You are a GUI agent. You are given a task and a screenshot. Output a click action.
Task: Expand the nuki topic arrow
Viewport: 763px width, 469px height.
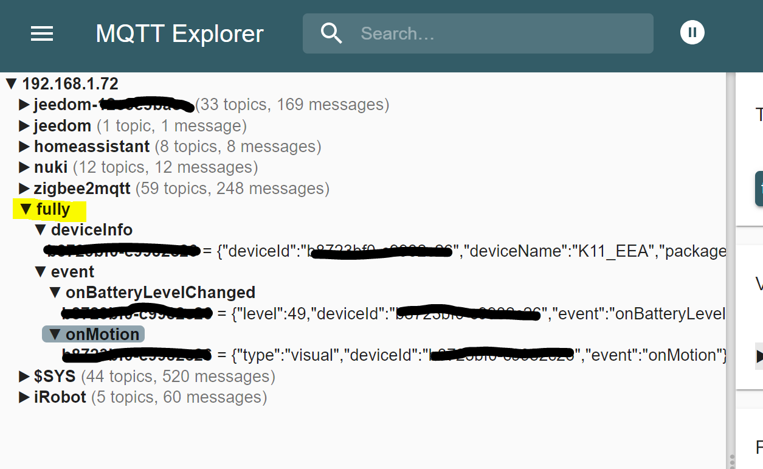pyautogui.click(x=24, y=167)
